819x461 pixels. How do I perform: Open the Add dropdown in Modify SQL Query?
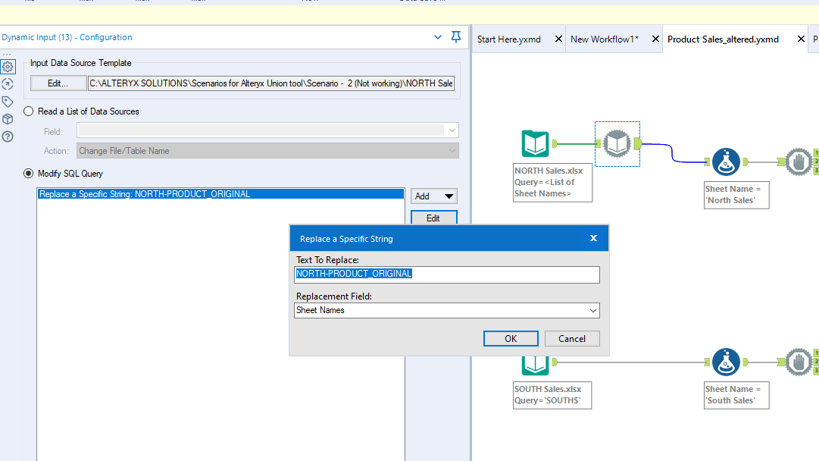(433, 196)
